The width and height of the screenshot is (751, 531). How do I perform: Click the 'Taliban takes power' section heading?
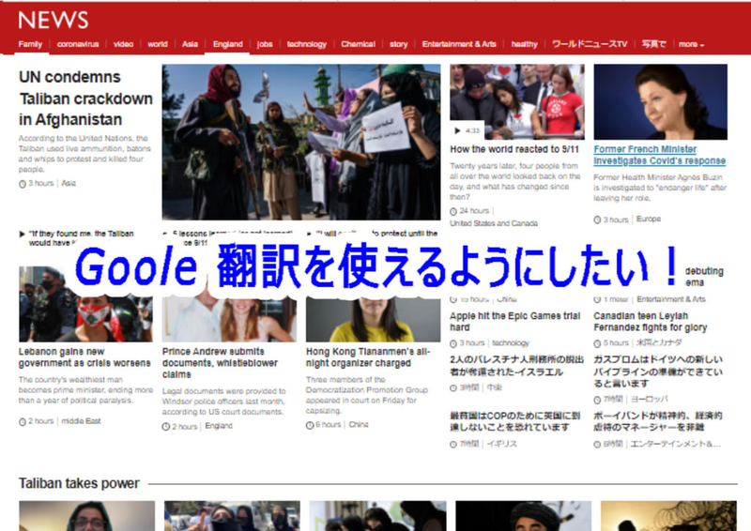(79, 483)
